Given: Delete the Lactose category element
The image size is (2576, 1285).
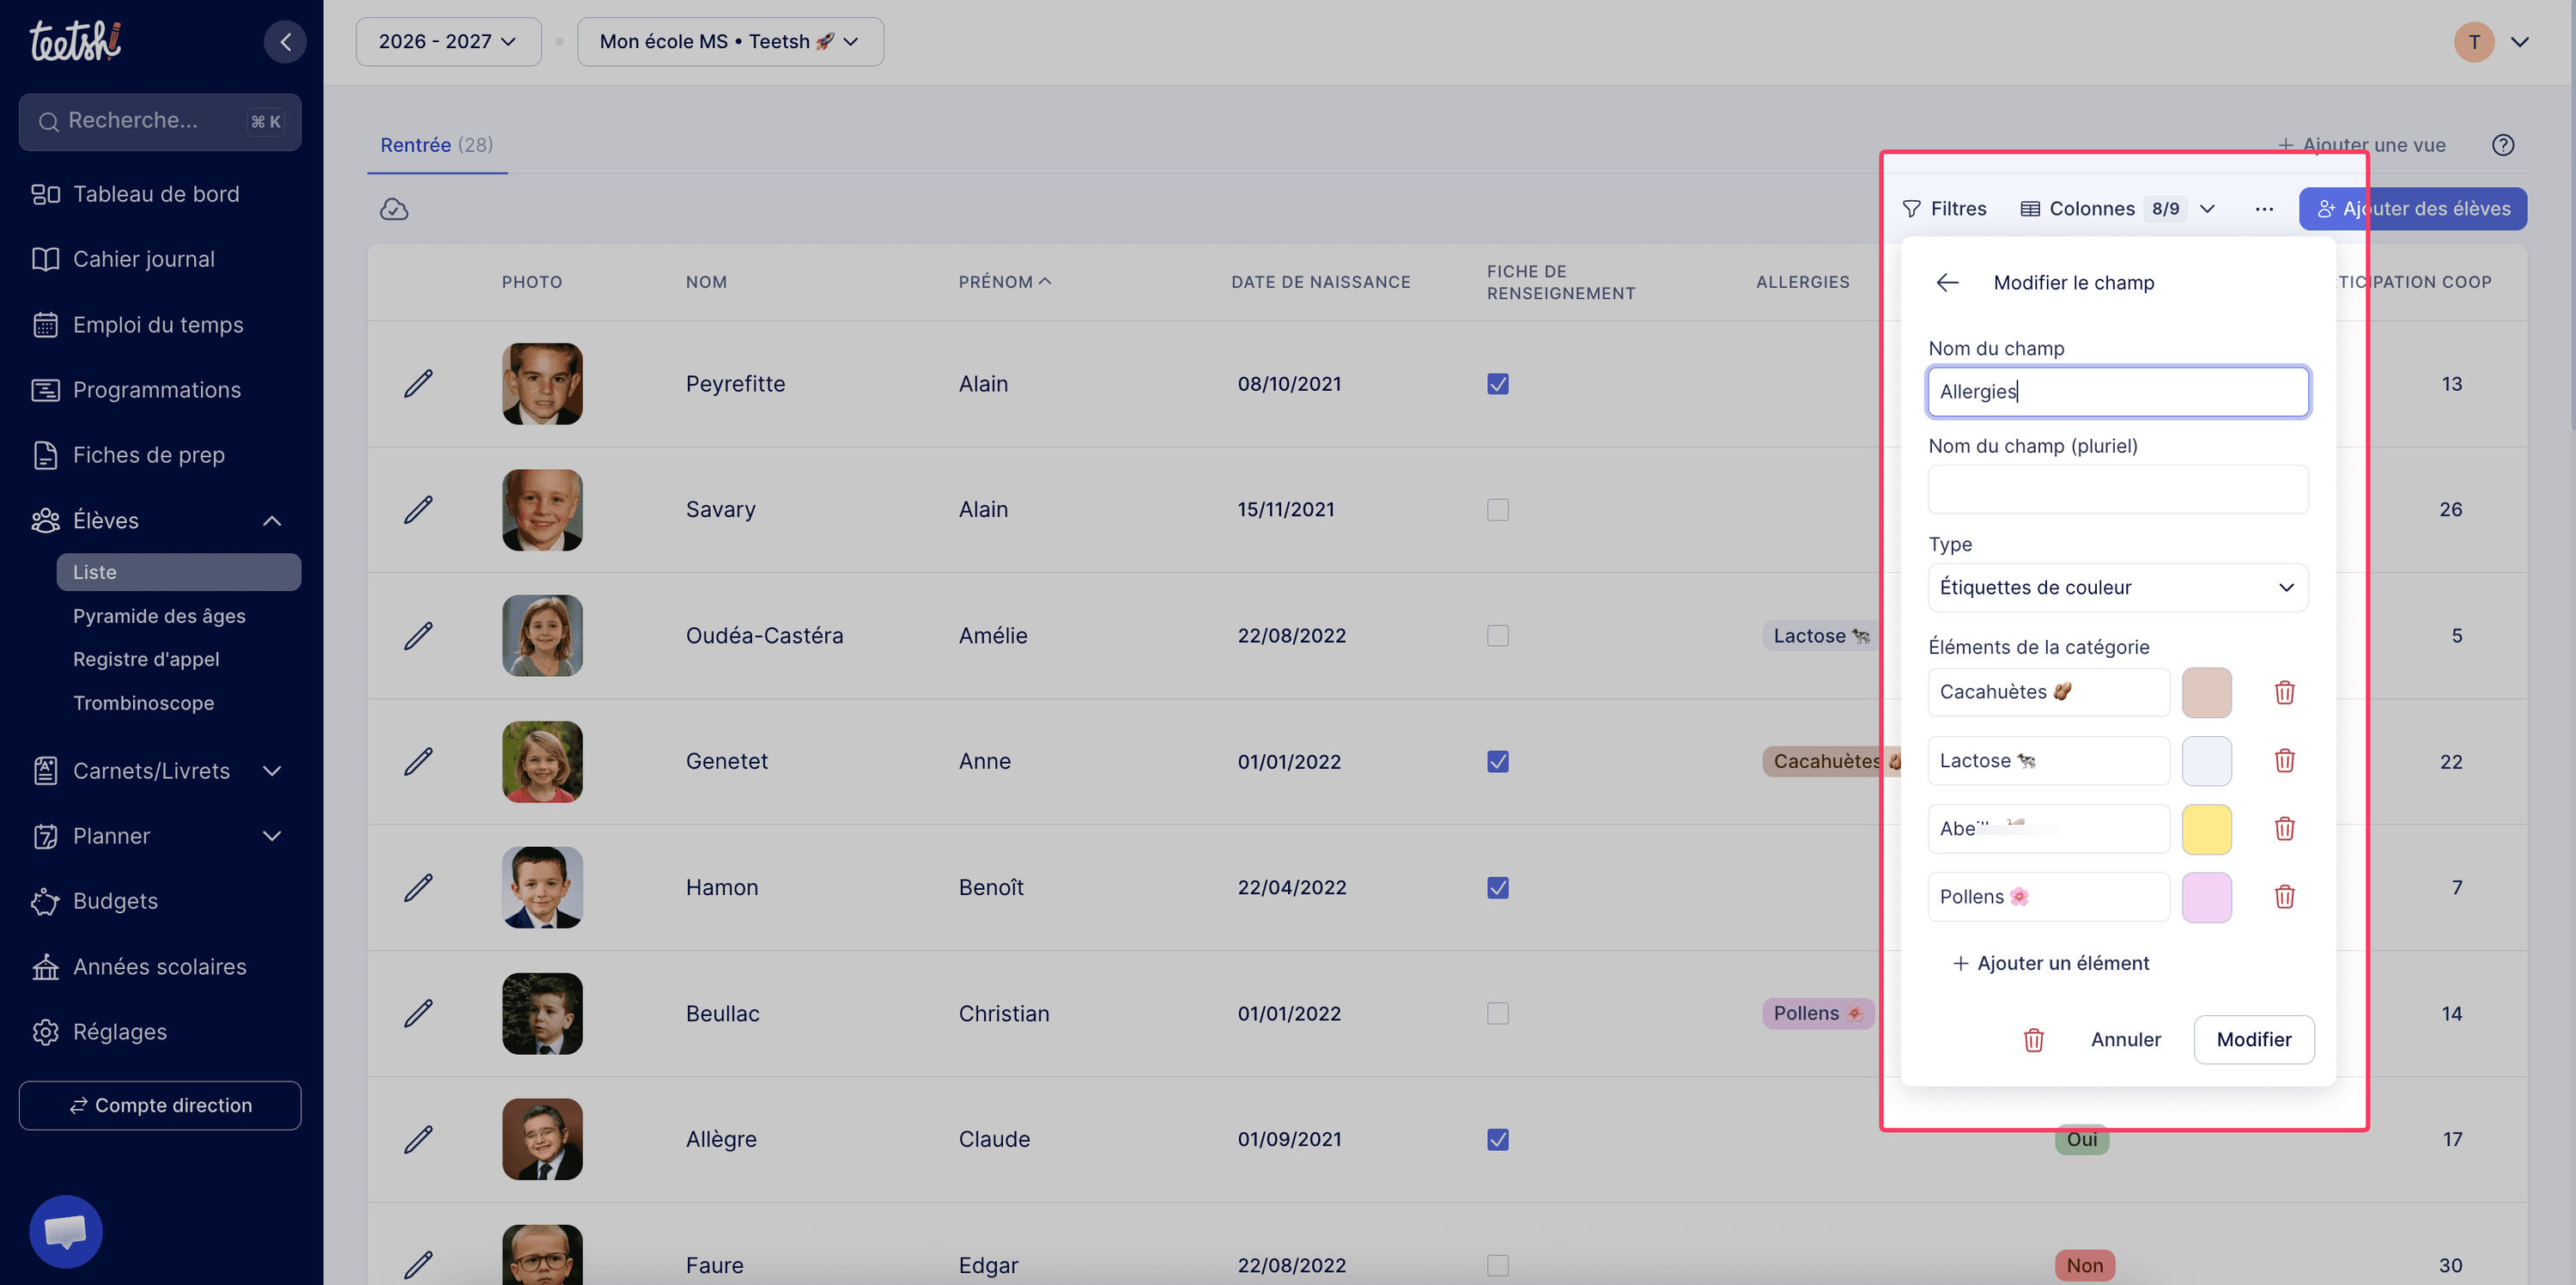Looking at the screenshot, I should coord(2284,761).
